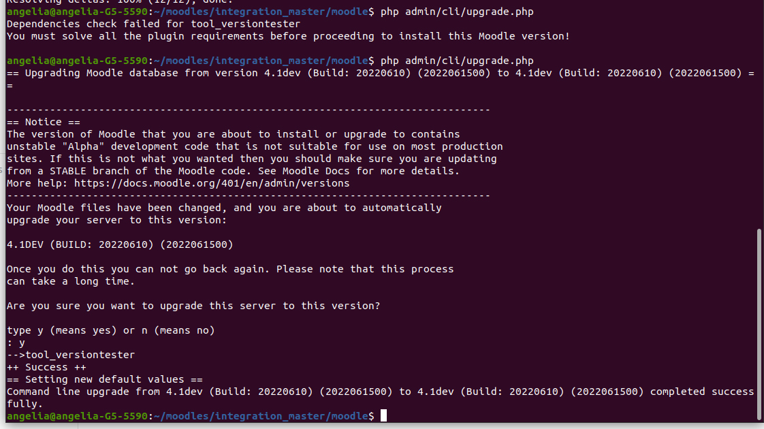Click the '++ Success ++' status line
Viewport: 764px width, 429px height.
coord(46,367)
